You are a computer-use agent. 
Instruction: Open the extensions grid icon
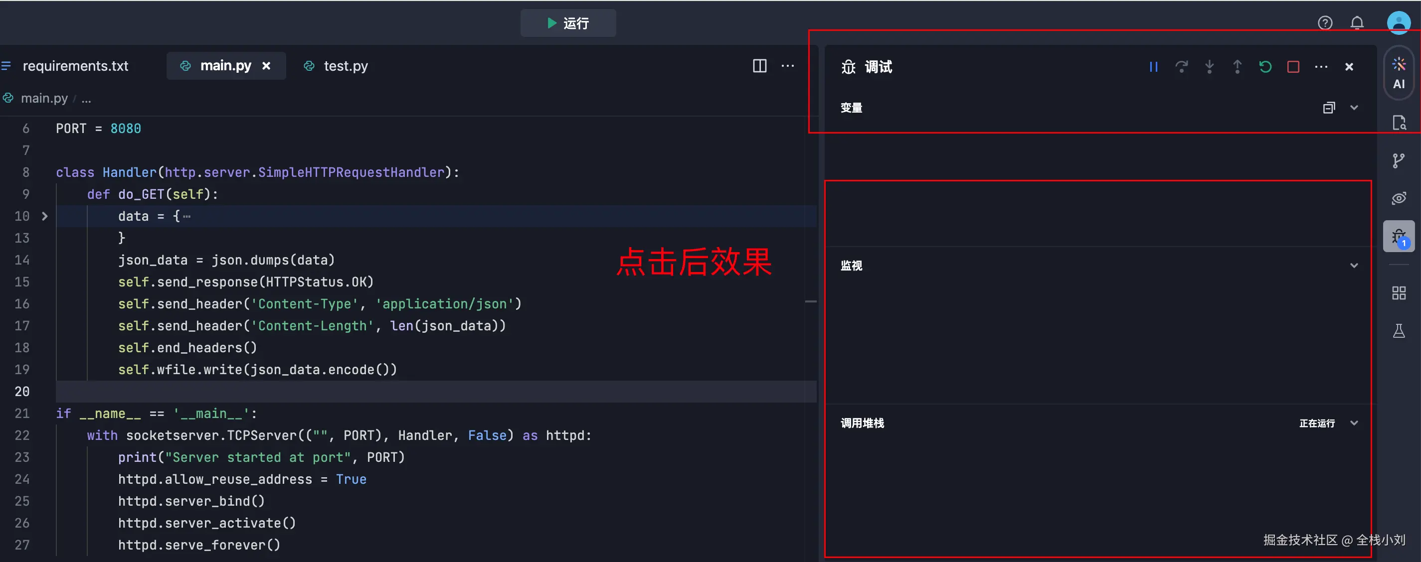click(1399, 293)
